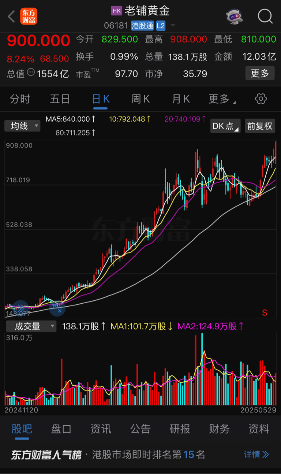The height and width of the screenshot is (474, 281).
Task: Tap the 港股通 tag
Action: point(142,26)
